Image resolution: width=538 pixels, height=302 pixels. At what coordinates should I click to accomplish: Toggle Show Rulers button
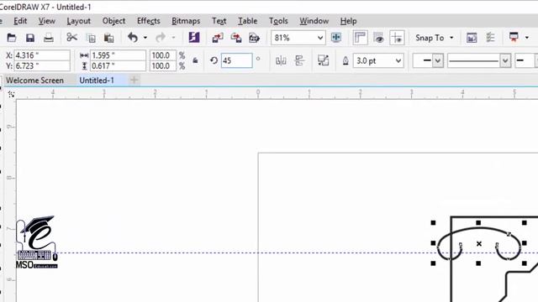tap(360, 38)
